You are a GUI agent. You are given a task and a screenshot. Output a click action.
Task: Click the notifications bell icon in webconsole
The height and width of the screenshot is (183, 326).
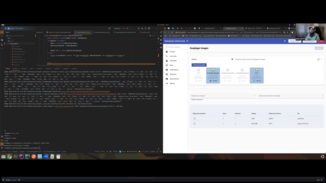[285, 41]
